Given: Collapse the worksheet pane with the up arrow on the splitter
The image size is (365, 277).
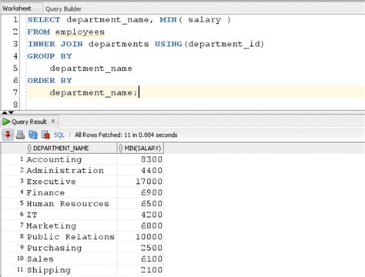Looking at the screenshot, I should 5,112.
